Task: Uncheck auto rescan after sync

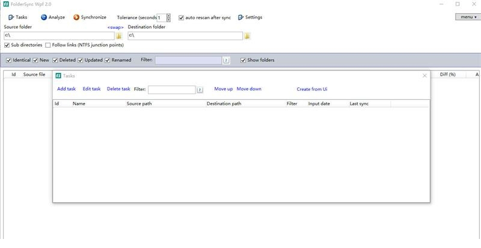Action: coord(182,17)
